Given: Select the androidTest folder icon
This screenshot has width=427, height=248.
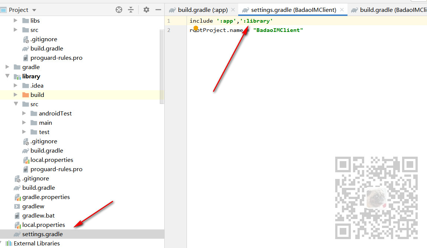Looking at the screenshot, I should 34,113.
